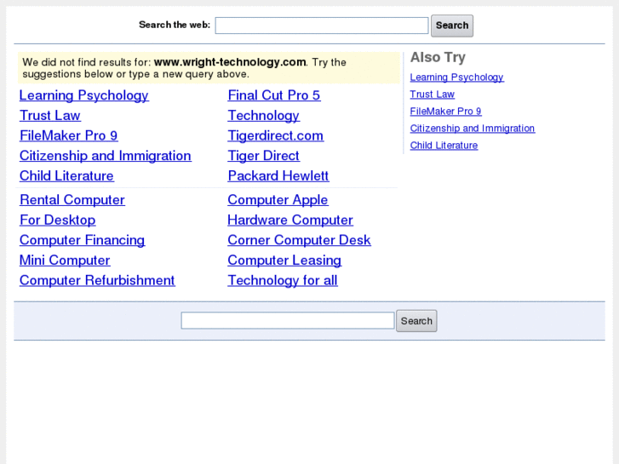Open the Mini Computer link
The height and width of the screenshot is (464, 619).
coord(65,261)
